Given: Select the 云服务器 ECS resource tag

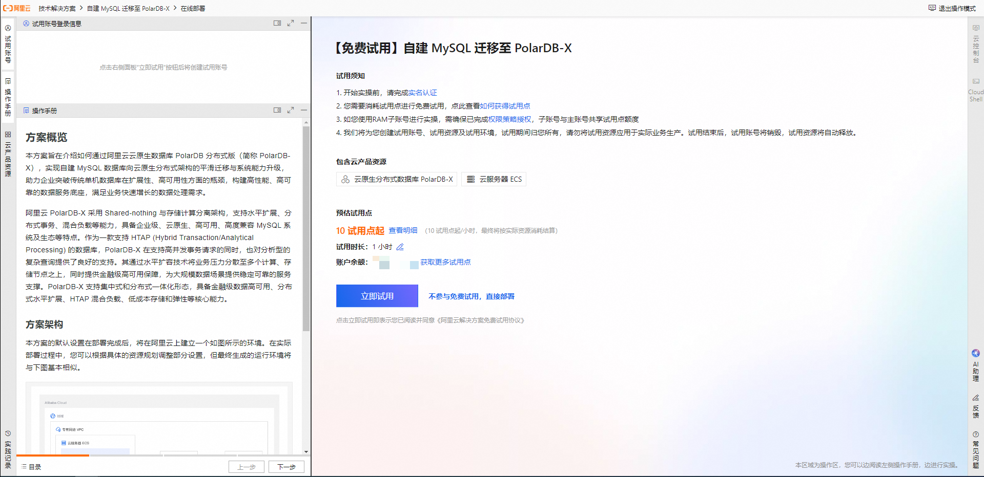Looking at the screenshot, I should (x=494, y=179).
